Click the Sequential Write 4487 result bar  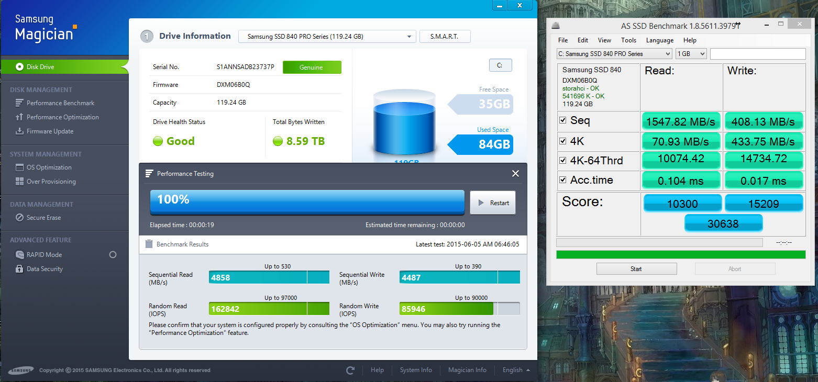460,277
